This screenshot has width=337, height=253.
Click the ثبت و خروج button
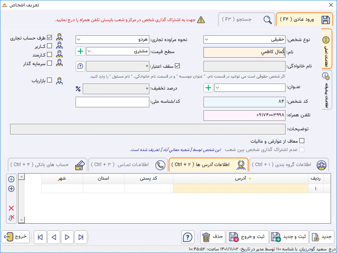[x=247, y=237]
